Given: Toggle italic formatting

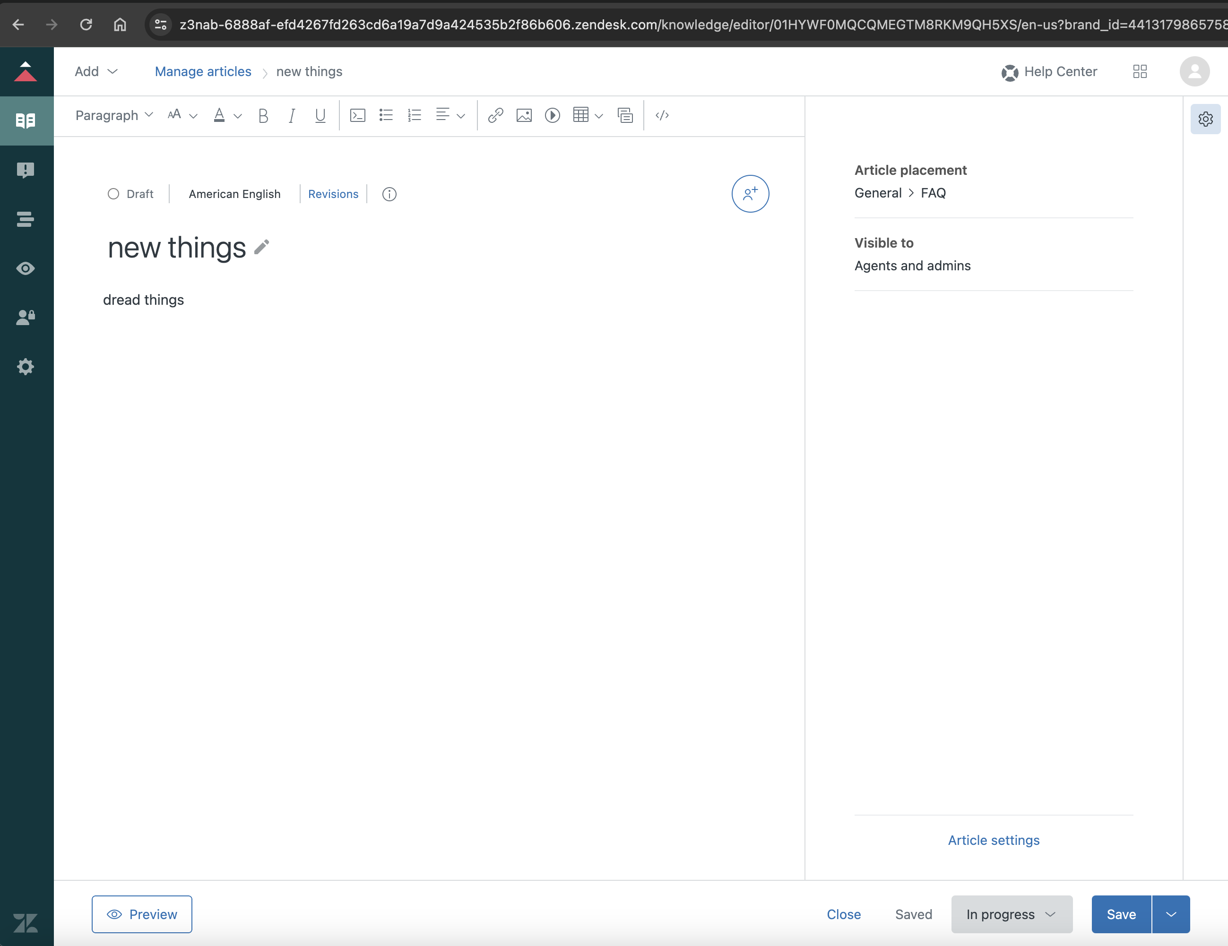Looking at the screenshot, I should [x=291, y=115].
